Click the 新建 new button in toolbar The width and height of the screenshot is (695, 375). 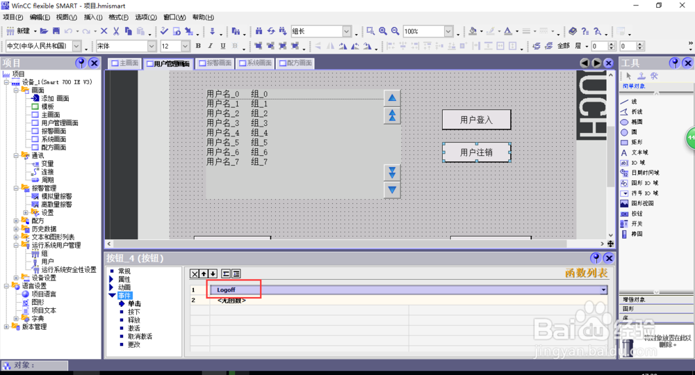(x=18, y=31)
